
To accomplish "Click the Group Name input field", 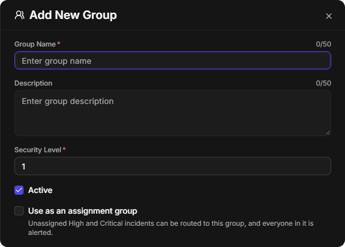I will click(x=172, y=60).
